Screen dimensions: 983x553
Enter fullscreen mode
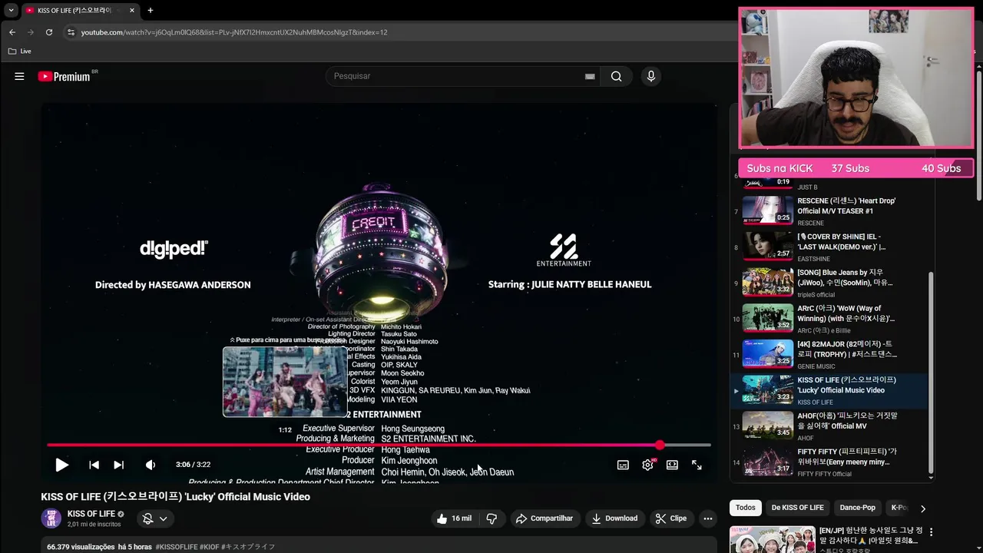tap(697, 465)
